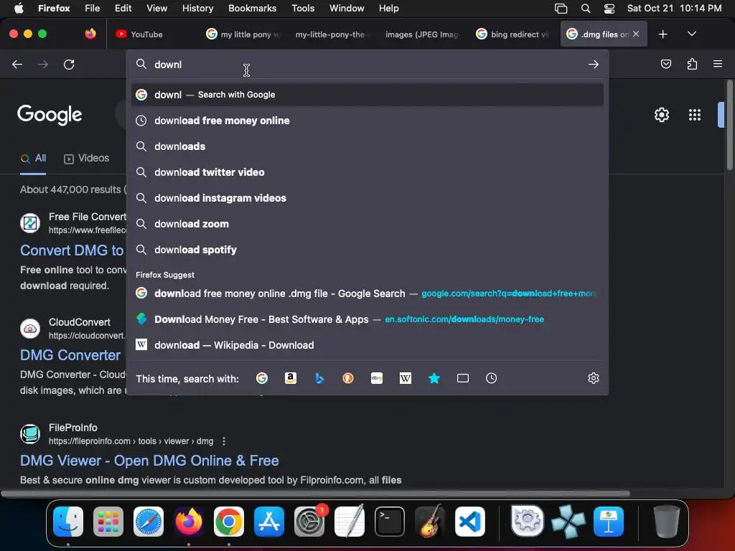Open the History menu
The height and width of the screenshot is (551, 735).
pos(197,8)
